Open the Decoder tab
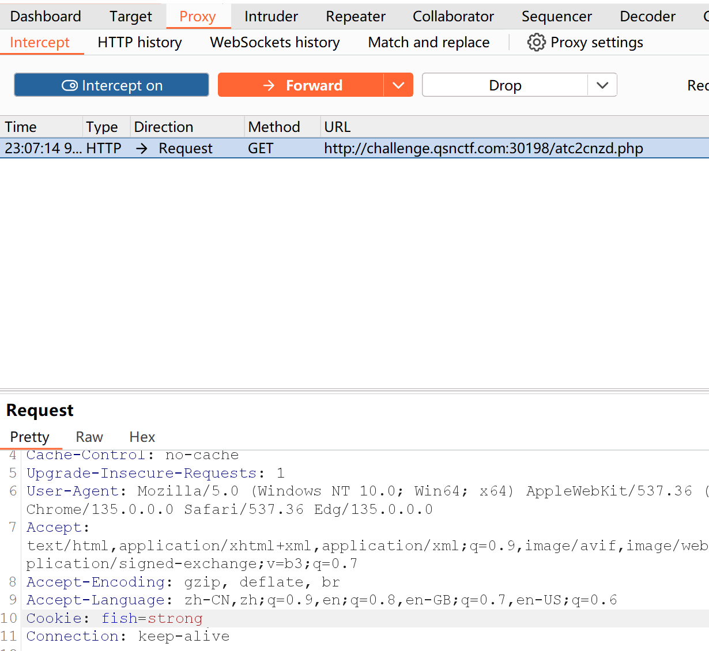The image size is (709, 651). (x=647, y=16)
